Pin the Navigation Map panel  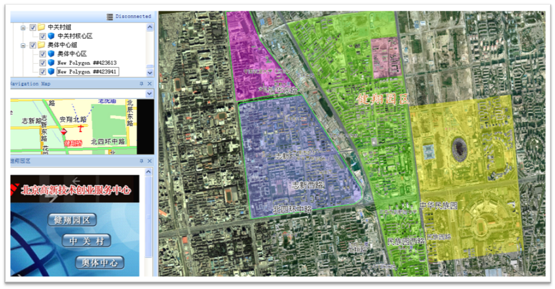point(141,84)
